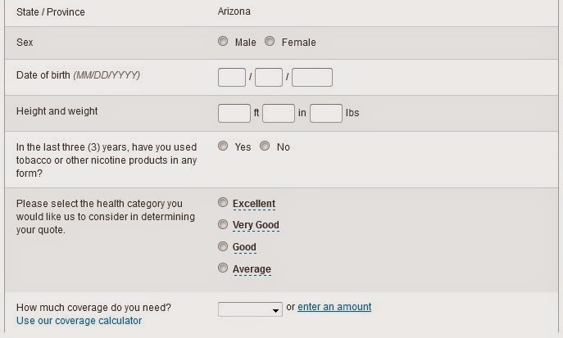Click the Average label text
The width and height of the screenshot is (563, 338).
[x=252, y=268]
